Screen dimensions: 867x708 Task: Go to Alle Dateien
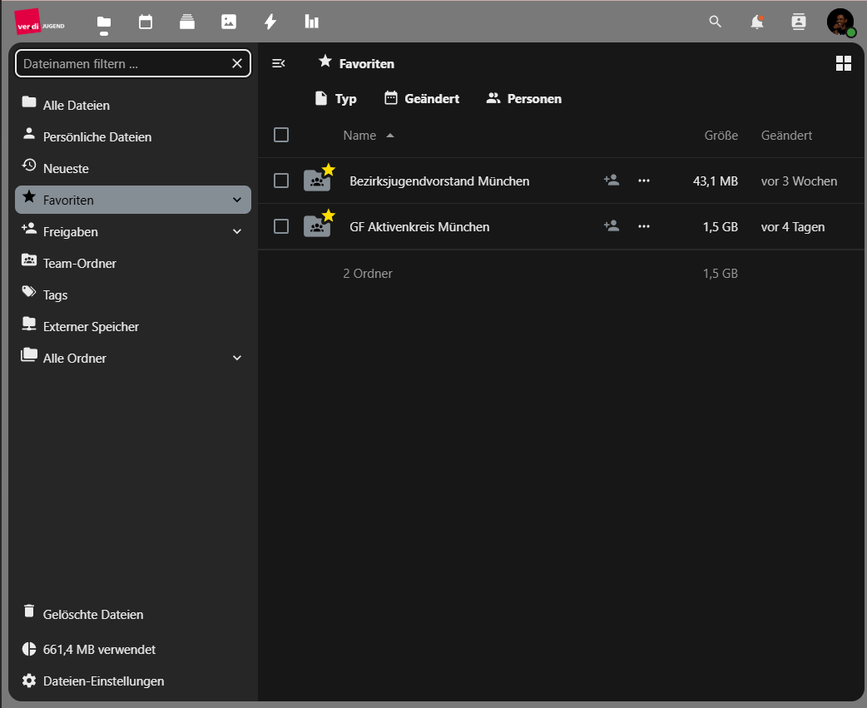132,105
